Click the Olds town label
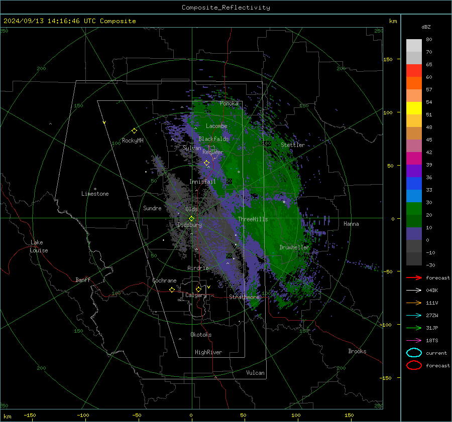Image resolution: width=452 pixels, height=422 pixels. click(x=191, y=209)
